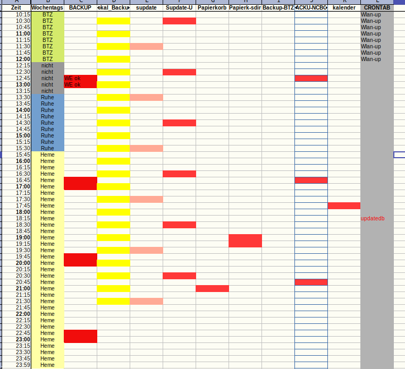This screenshot has height=369, width=405.
Task: Click the red Papierkorb cell at 21:00
Action: 212,288
